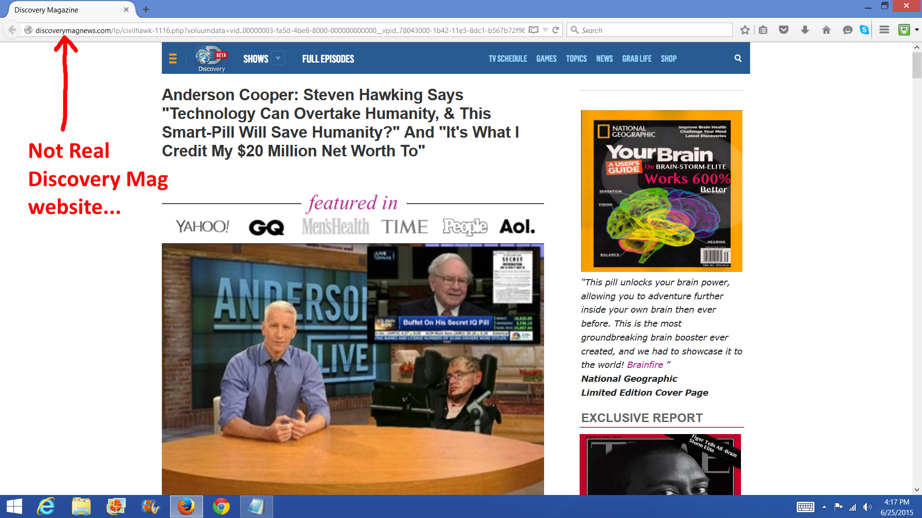Viewport: 922px width, 518px height.
Task: Go to FULL EPISODES
Action: point(328,59)
